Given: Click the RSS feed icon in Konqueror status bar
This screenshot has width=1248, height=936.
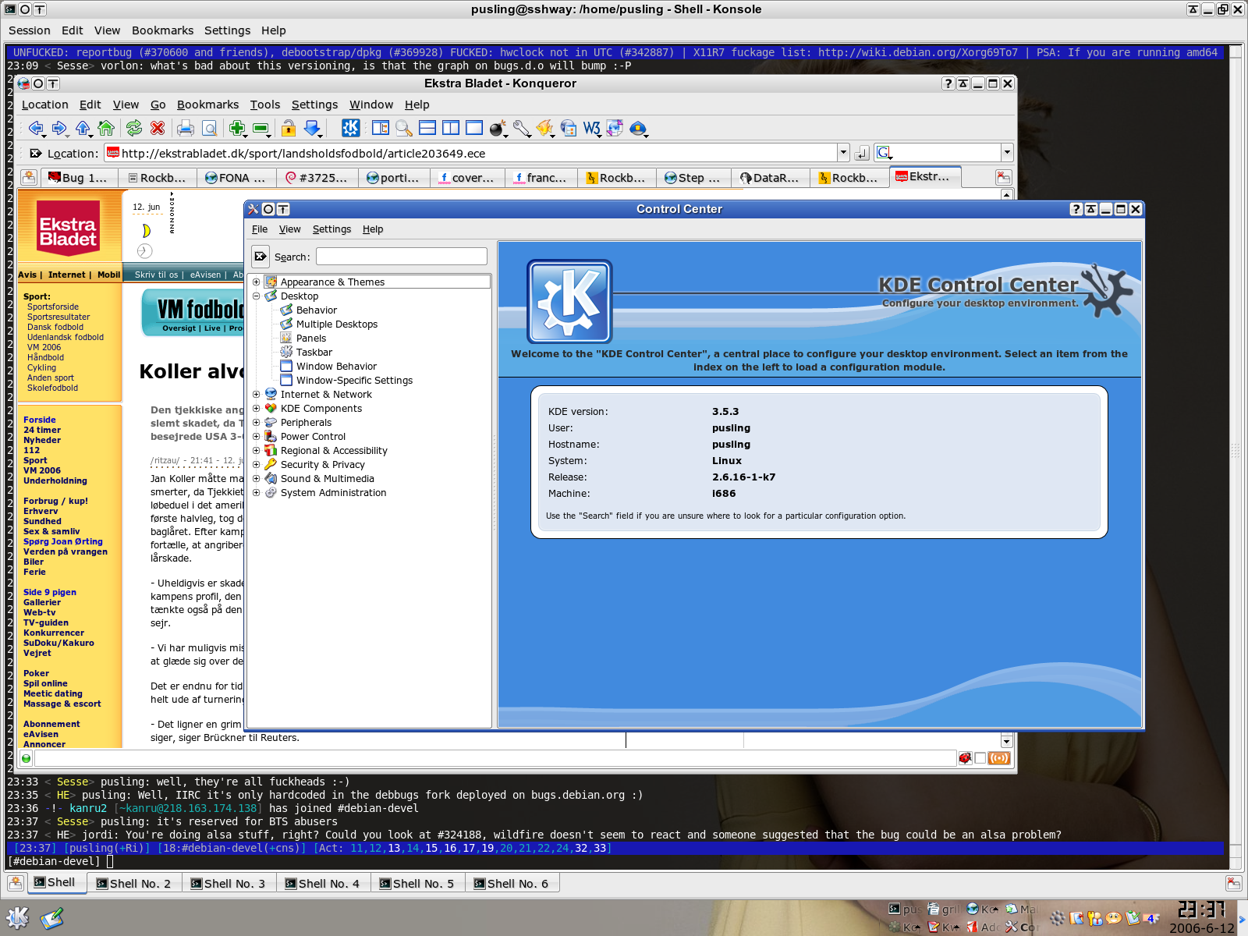Looking at the screenshot, I should (999, 758).
